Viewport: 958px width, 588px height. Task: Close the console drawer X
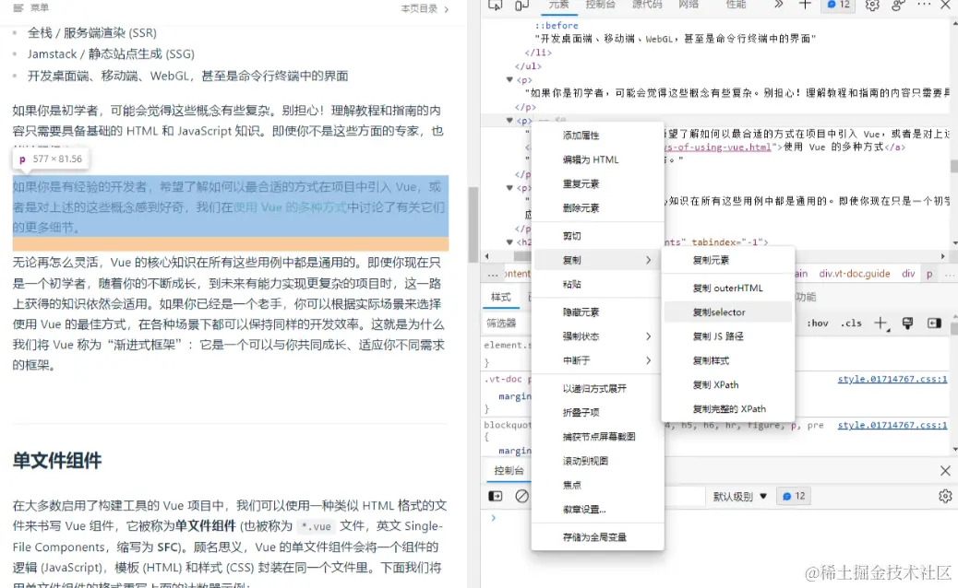pyautogui.click(x=945, y=470)
